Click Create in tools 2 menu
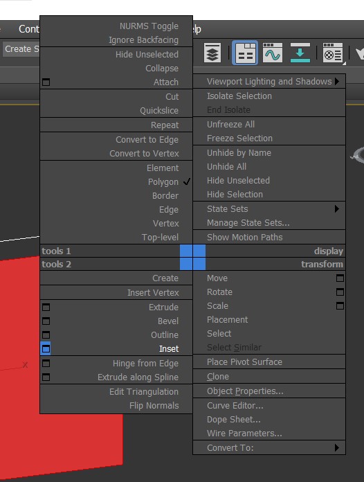364x482 pixels. (x=165, y=278)
